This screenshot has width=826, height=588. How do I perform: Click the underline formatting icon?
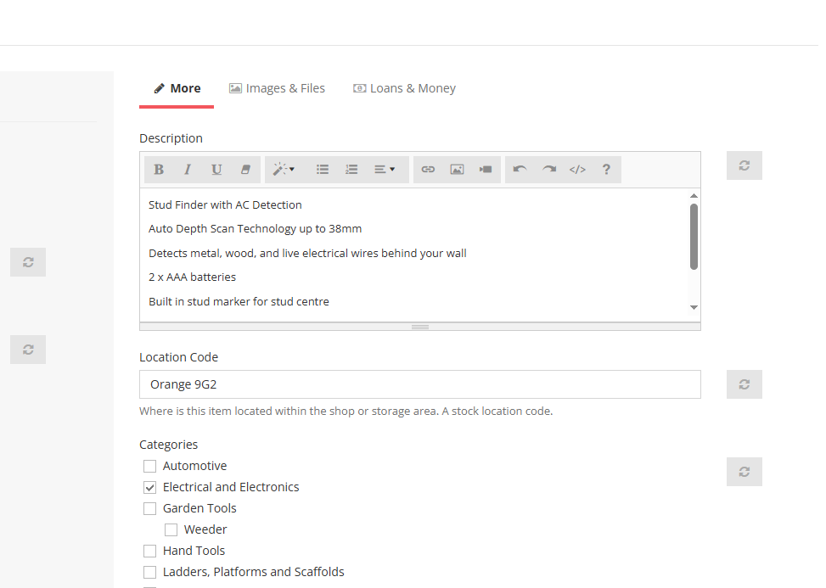point(216,170)
